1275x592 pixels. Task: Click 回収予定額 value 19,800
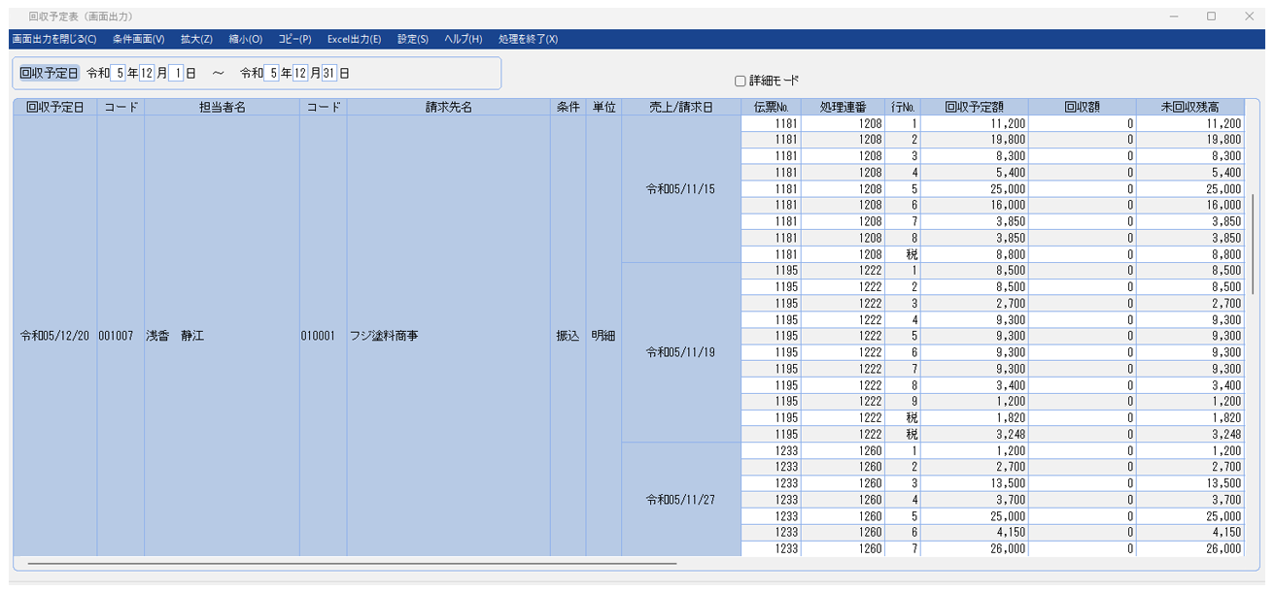(974, 140)
